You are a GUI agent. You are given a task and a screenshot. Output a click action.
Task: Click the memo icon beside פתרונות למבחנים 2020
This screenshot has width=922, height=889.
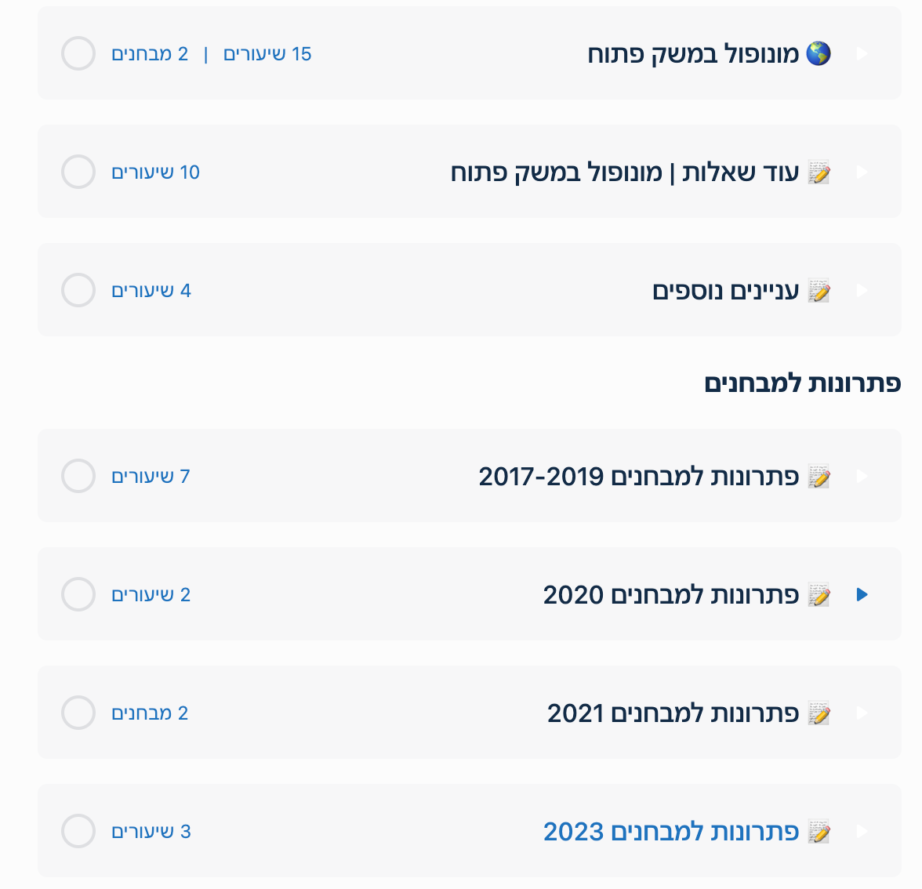point(819,595)
